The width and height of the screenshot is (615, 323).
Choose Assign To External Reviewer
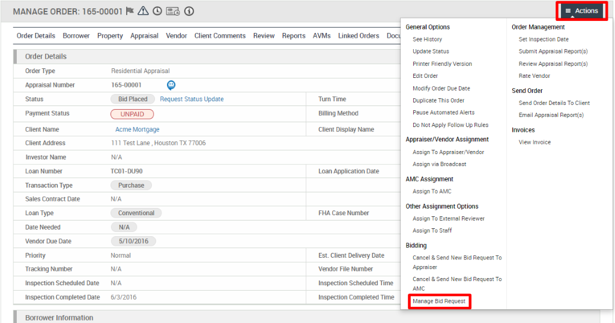(x=448, y=219)
